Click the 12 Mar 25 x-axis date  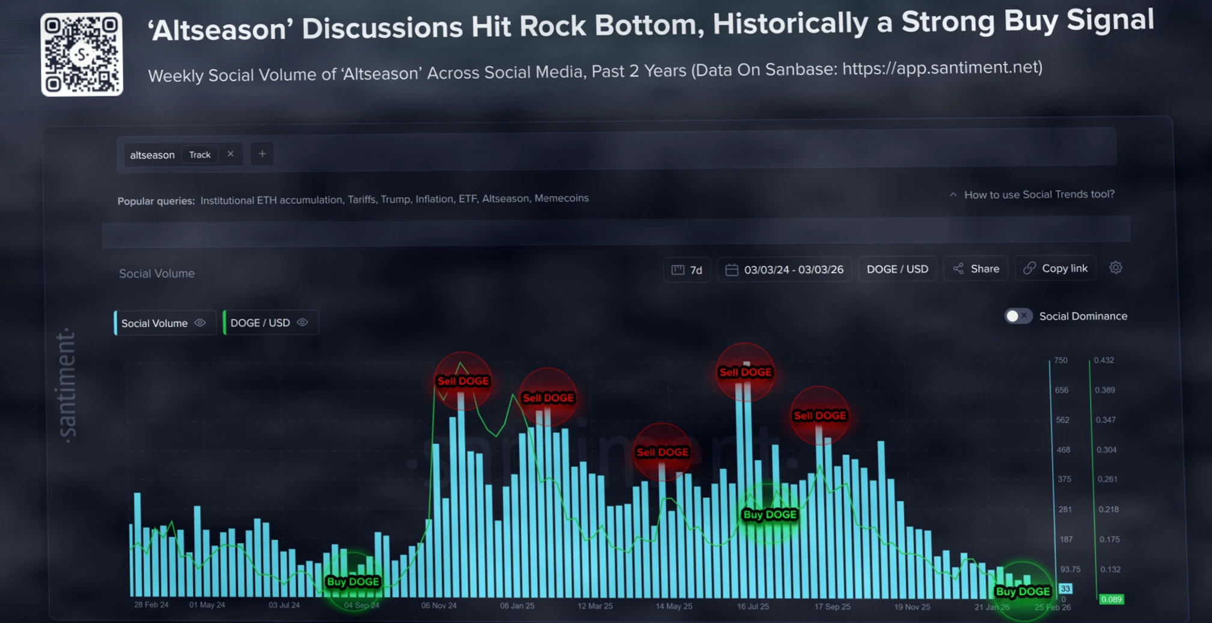[x=595, y=606]
